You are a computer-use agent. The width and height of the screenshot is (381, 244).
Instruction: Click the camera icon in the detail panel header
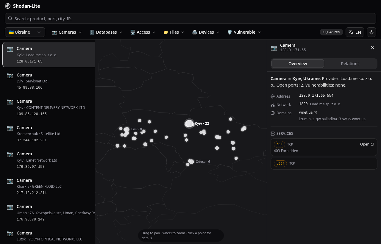click(274, 48)
